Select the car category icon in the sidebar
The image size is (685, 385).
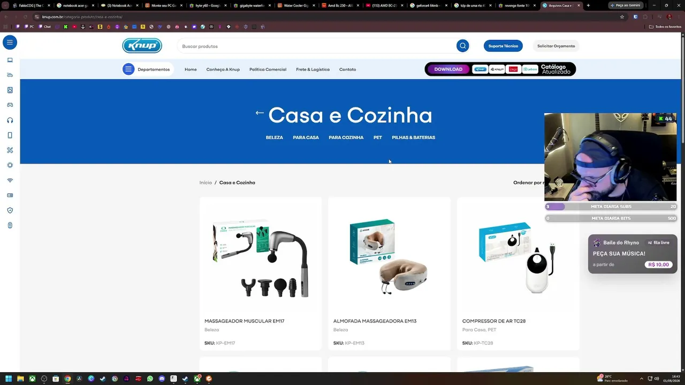point(10,75)
